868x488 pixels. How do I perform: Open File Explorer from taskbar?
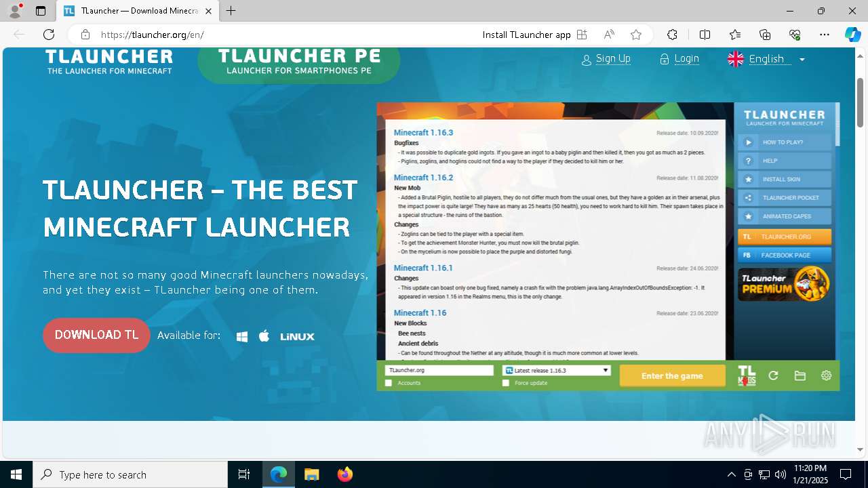[311, 474]
